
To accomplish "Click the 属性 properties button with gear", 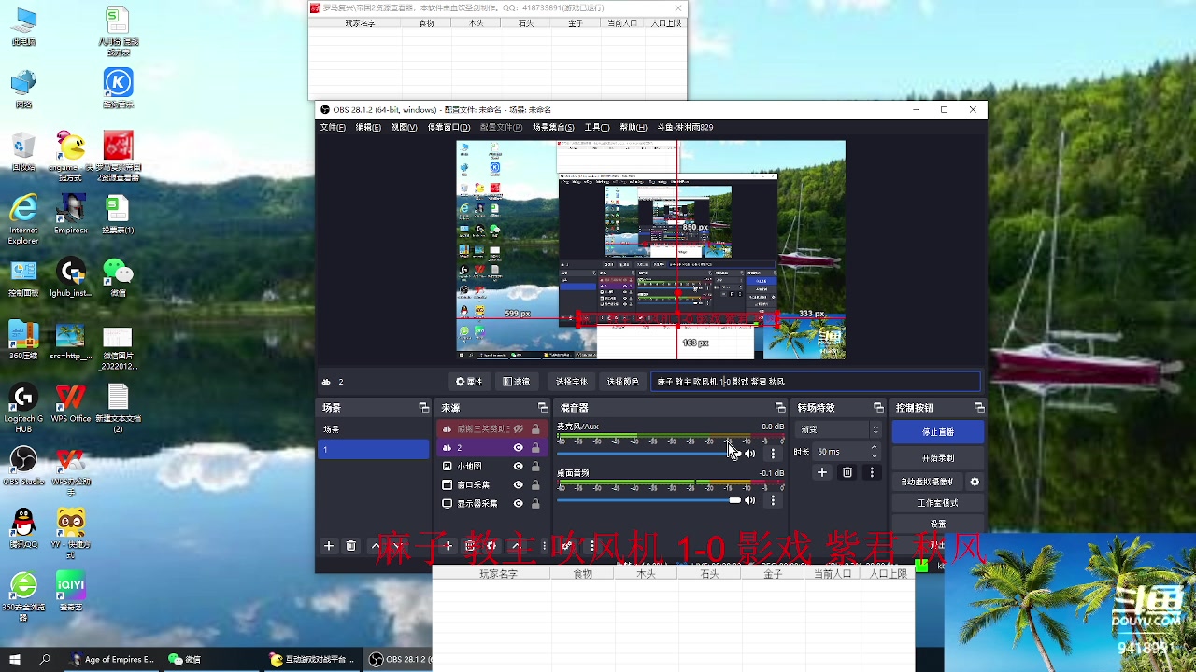I will 469,382.
